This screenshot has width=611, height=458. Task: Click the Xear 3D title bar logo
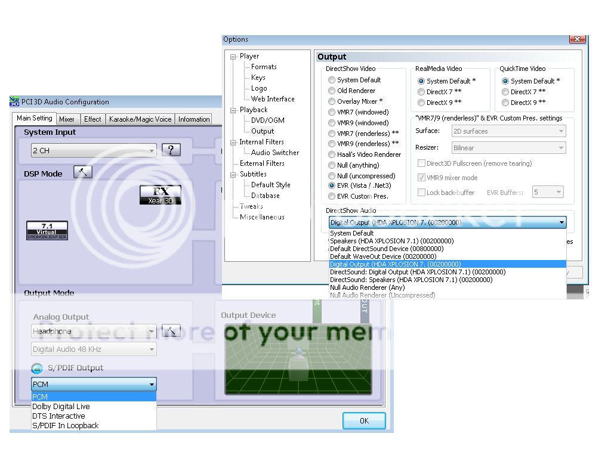coord(15,102)
